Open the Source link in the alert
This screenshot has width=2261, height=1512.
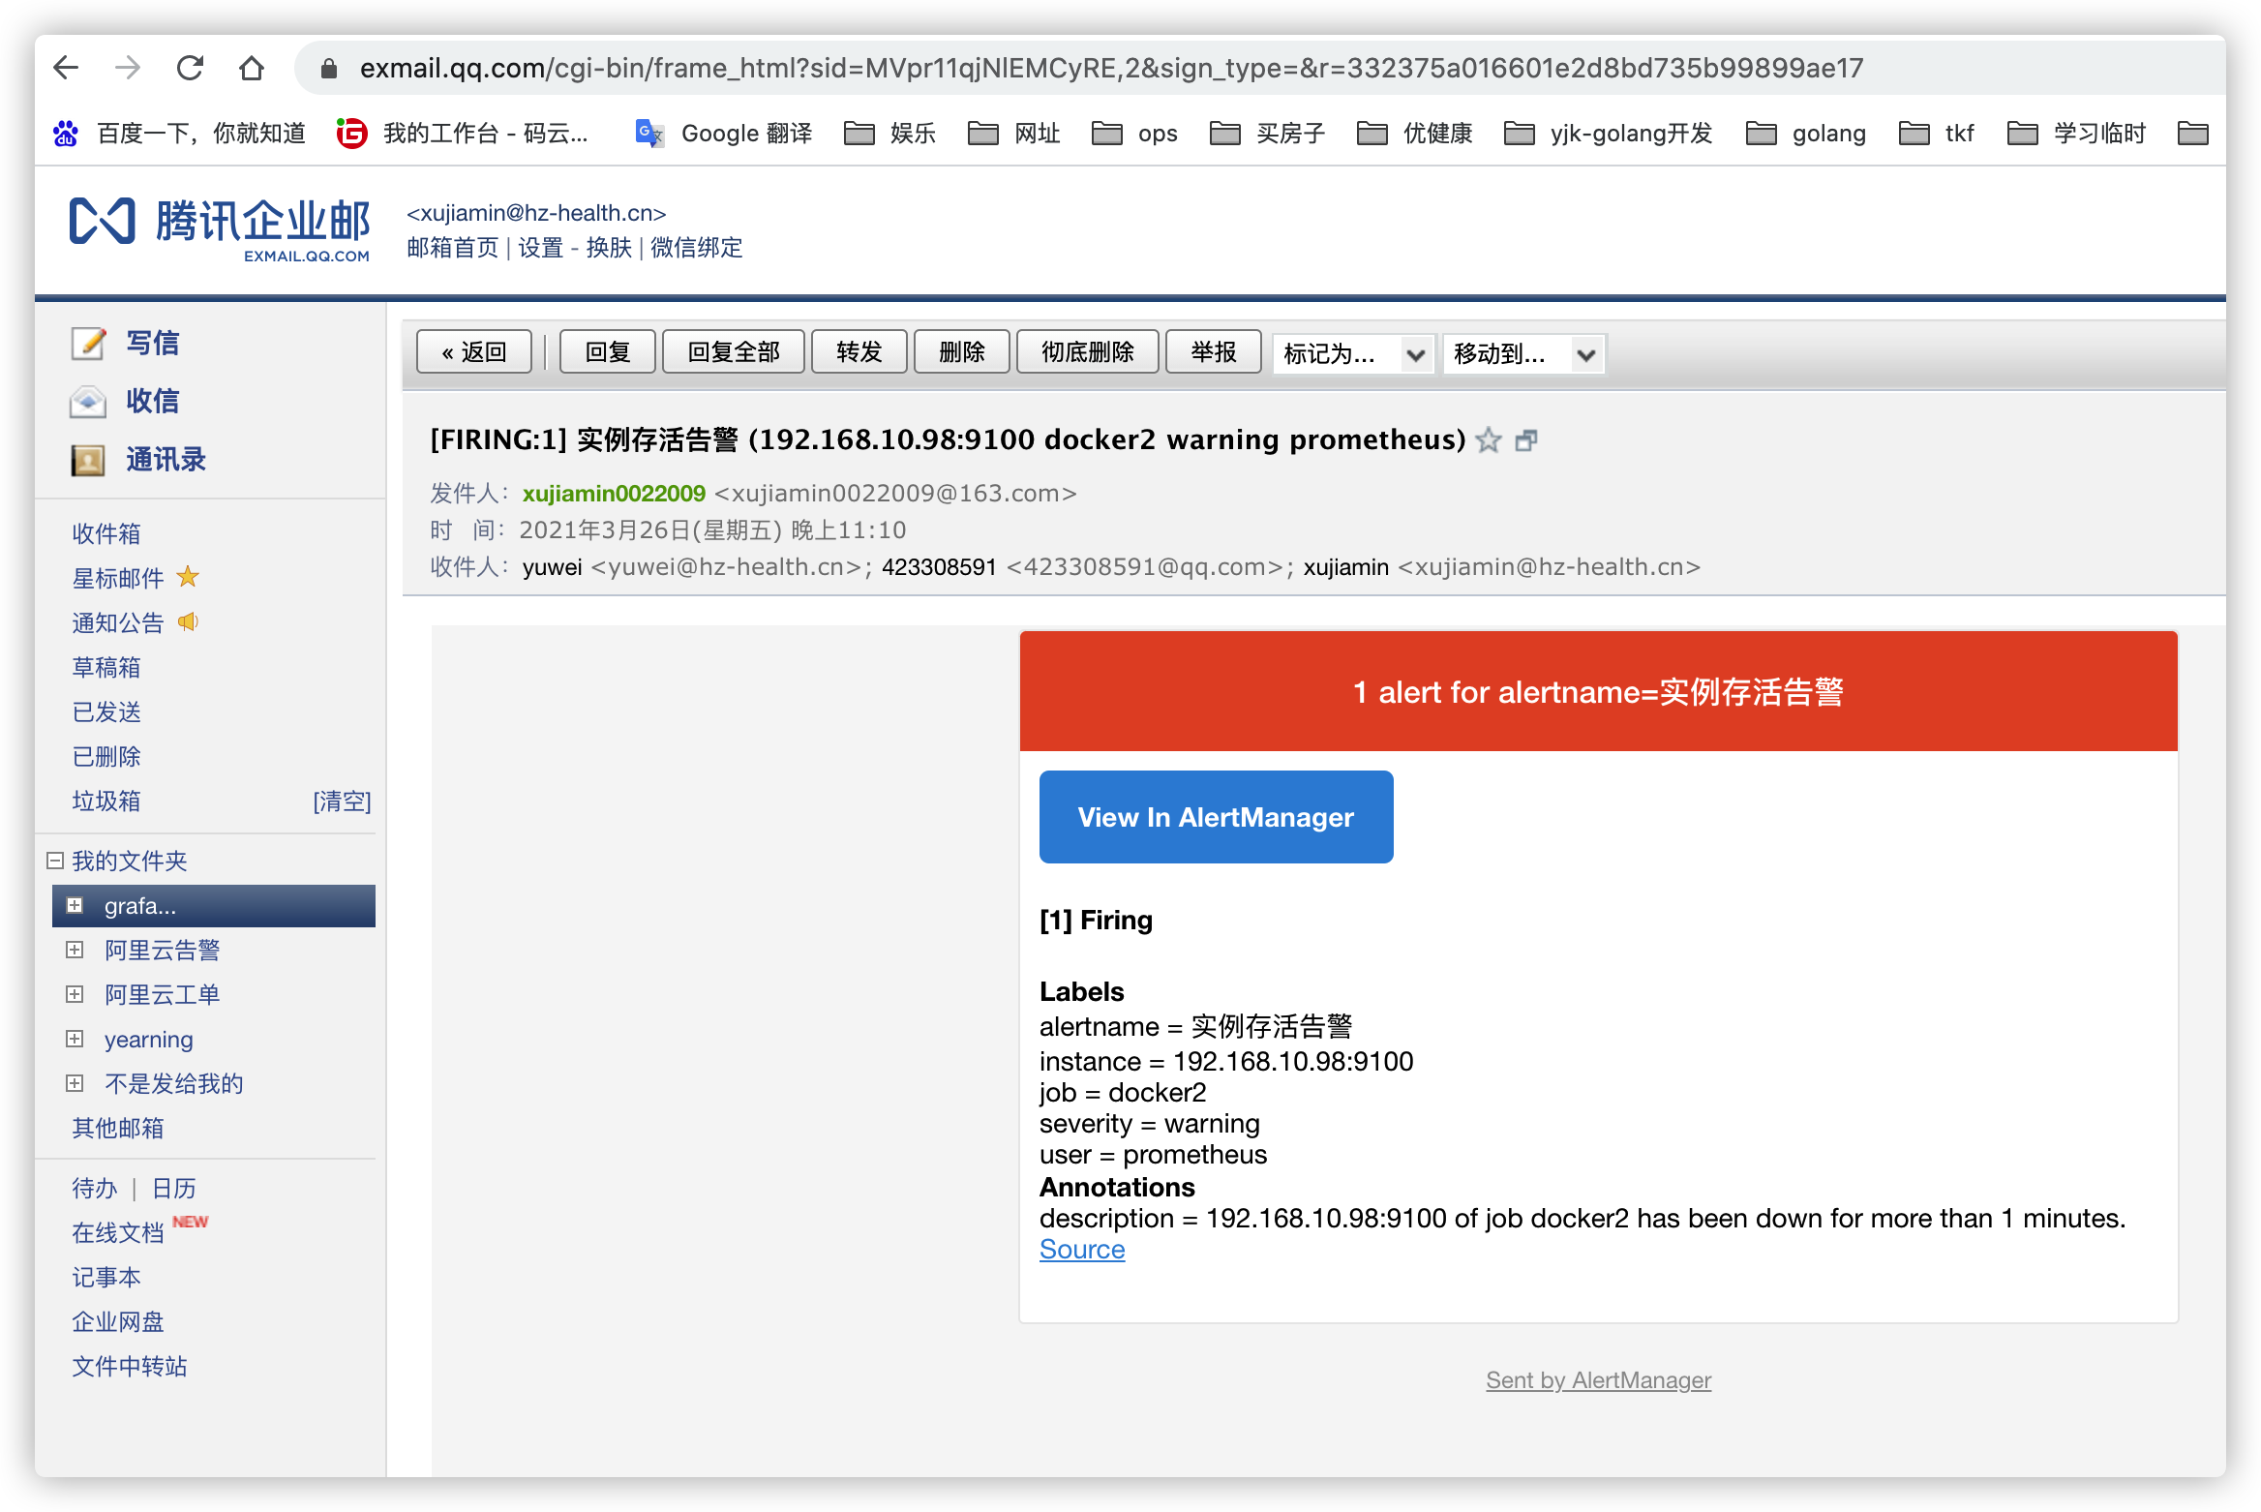(x=1081, y=1250)
